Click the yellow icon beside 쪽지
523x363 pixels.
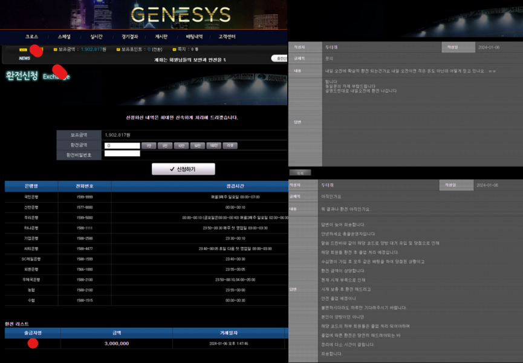(x=174, y=50)
